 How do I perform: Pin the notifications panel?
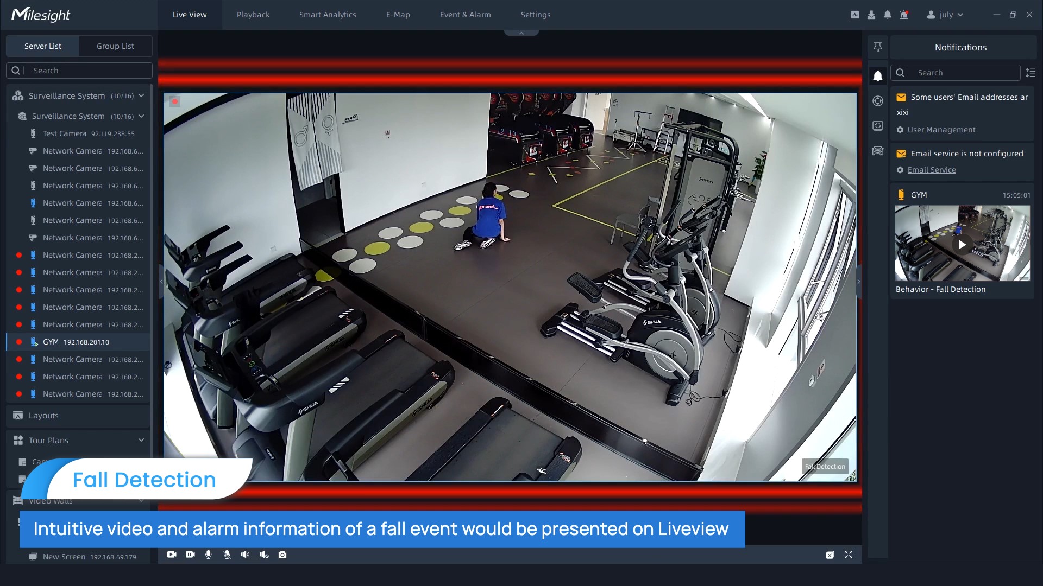pyautogui.click(x=878, y=47)
